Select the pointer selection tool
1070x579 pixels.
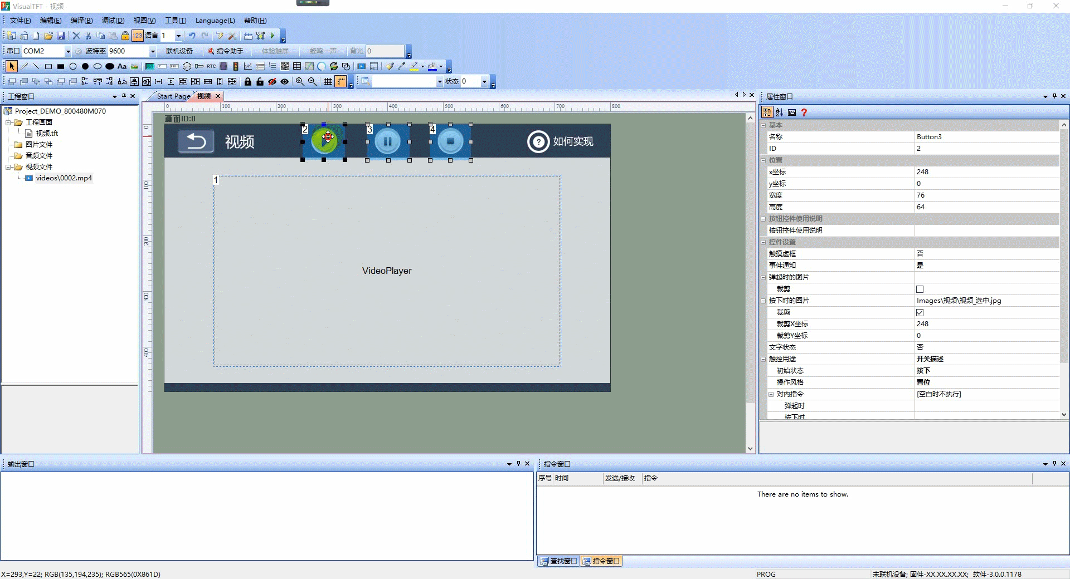tap(12, 66)
